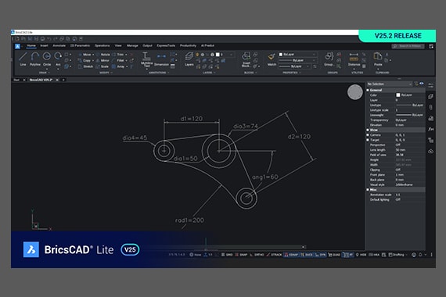
Task: Click the Lens length value 50 mm
Action: pos(401,150)
